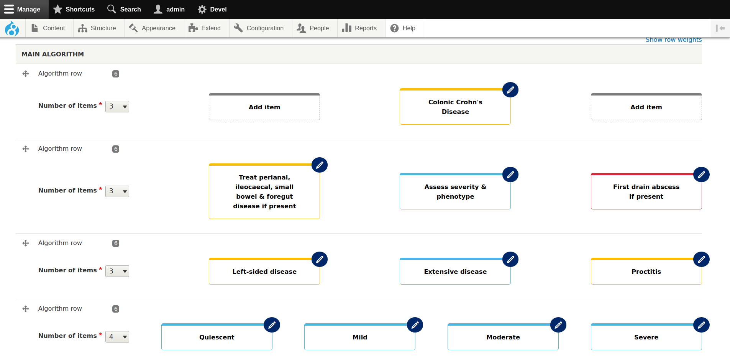This screenshot has width=730, height=359.
Task: Open Number of items dropdown in second row
Action: click(117, 191)
